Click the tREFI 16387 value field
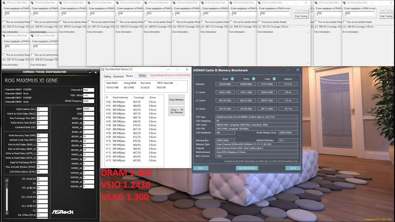 (89, 109)
